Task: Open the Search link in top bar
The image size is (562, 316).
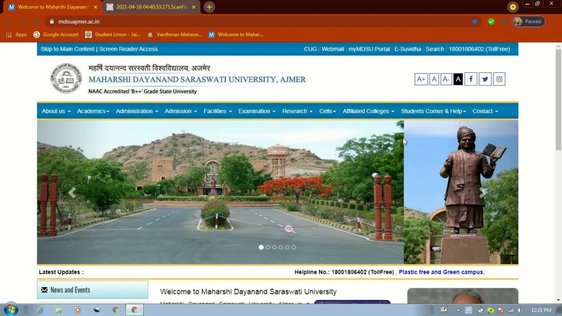Action: (x=435, y=49)
